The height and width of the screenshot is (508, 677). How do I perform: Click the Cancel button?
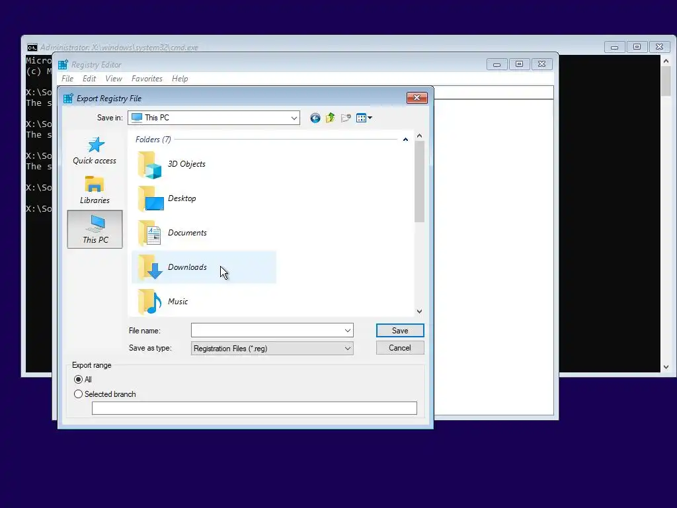tap(400, 348)
